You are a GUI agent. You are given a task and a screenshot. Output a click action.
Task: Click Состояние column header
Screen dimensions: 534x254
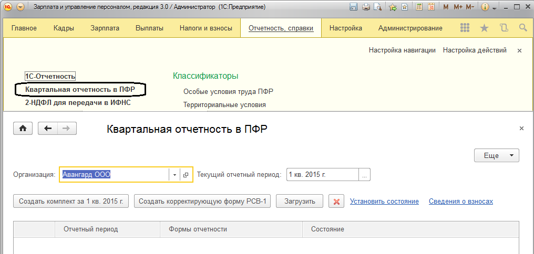(x=410, y=229)
